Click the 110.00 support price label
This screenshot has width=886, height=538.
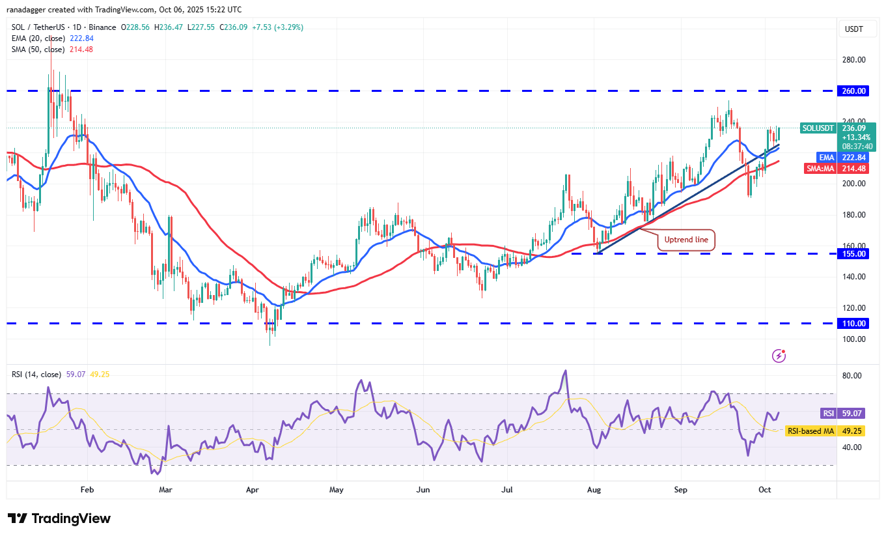tap(853, 323)
